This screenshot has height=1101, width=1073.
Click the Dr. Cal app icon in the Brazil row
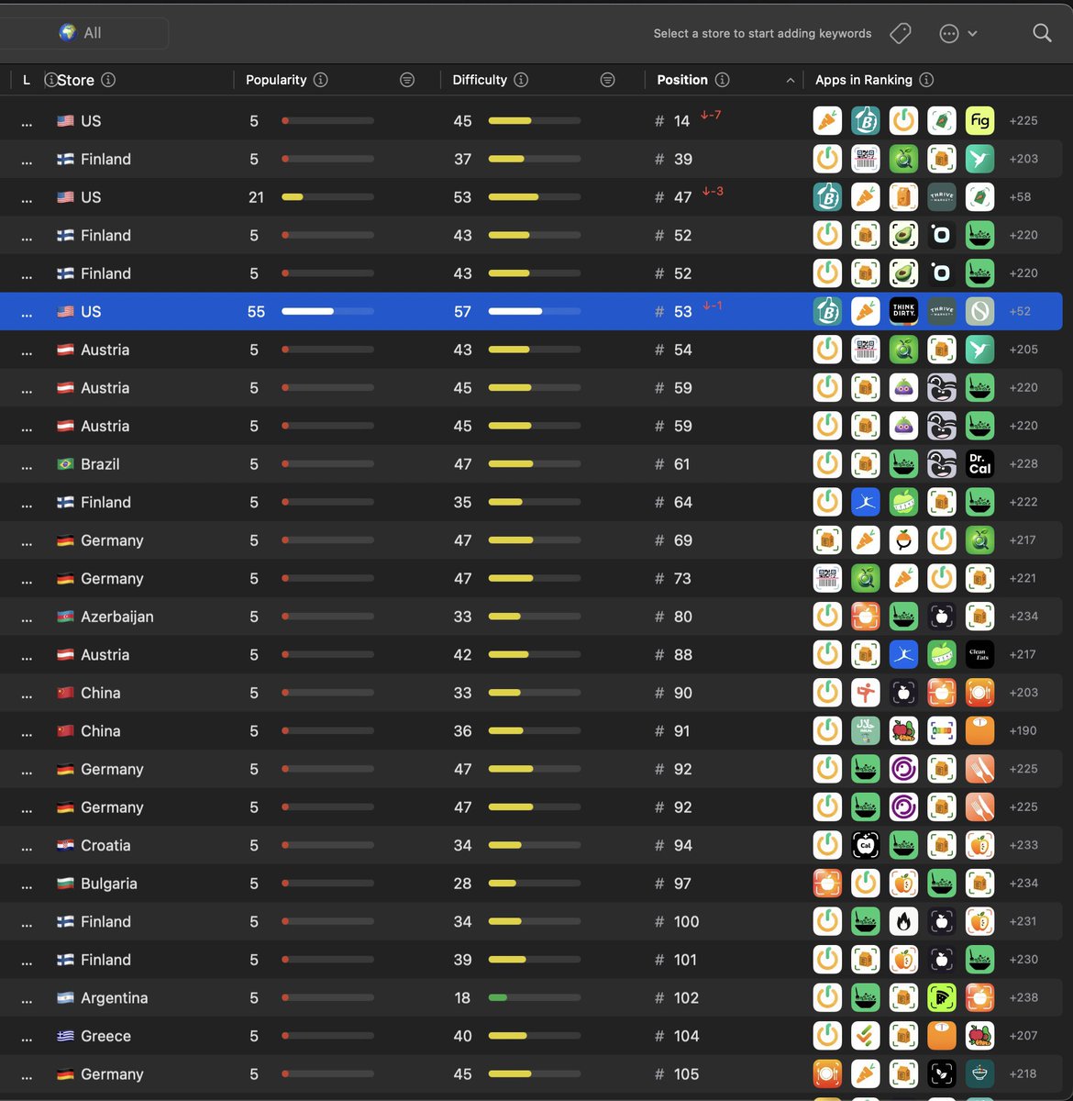tap(979, 463)
